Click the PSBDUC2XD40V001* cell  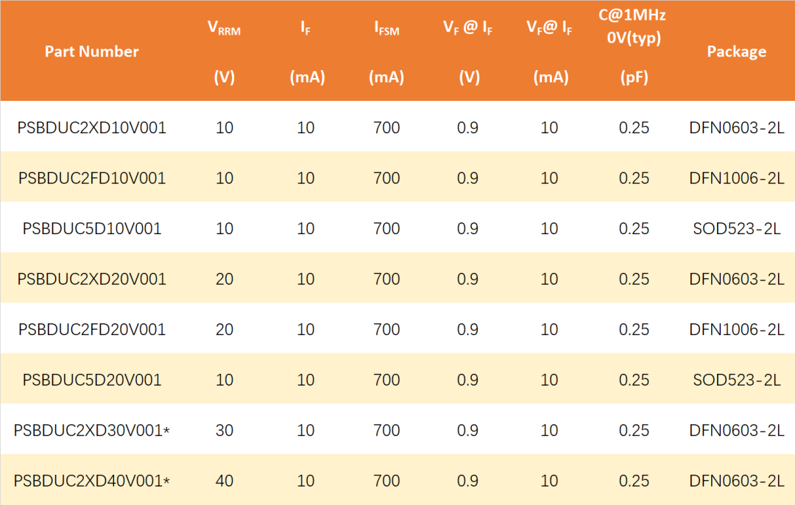[x=91, y=481]
